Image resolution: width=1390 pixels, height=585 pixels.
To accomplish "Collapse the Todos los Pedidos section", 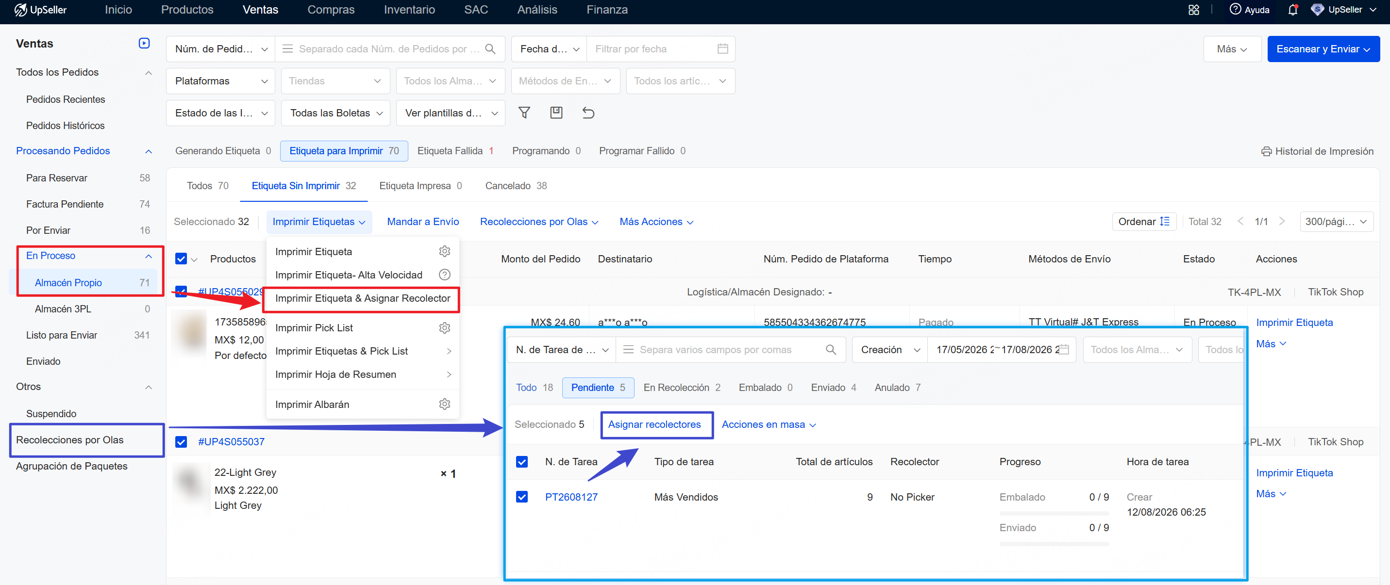I will pyautogui.click(x=149, y=73).
